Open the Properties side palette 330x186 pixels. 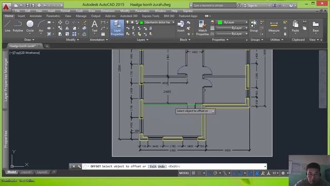point(6,139)
